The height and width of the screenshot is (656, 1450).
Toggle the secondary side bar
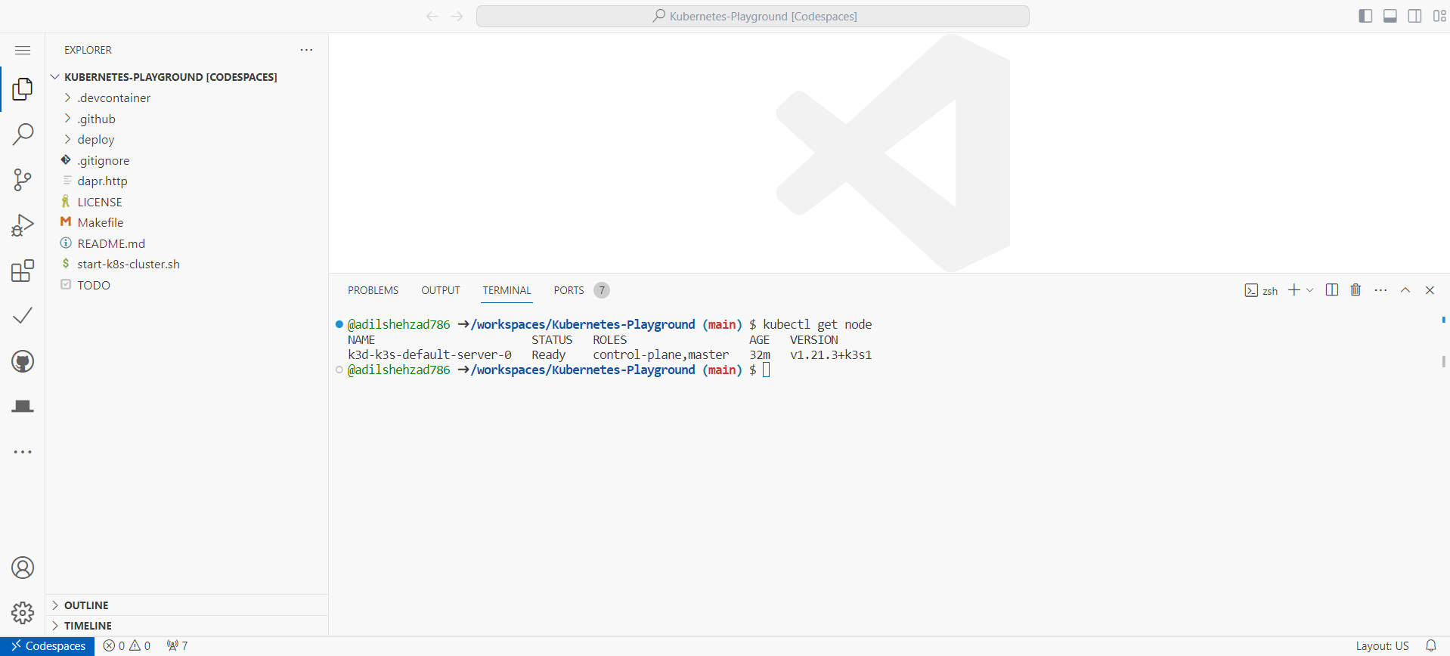1414,16
